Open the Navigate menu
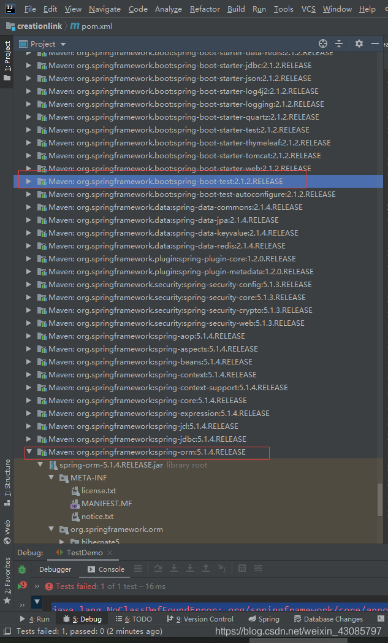 104,9
